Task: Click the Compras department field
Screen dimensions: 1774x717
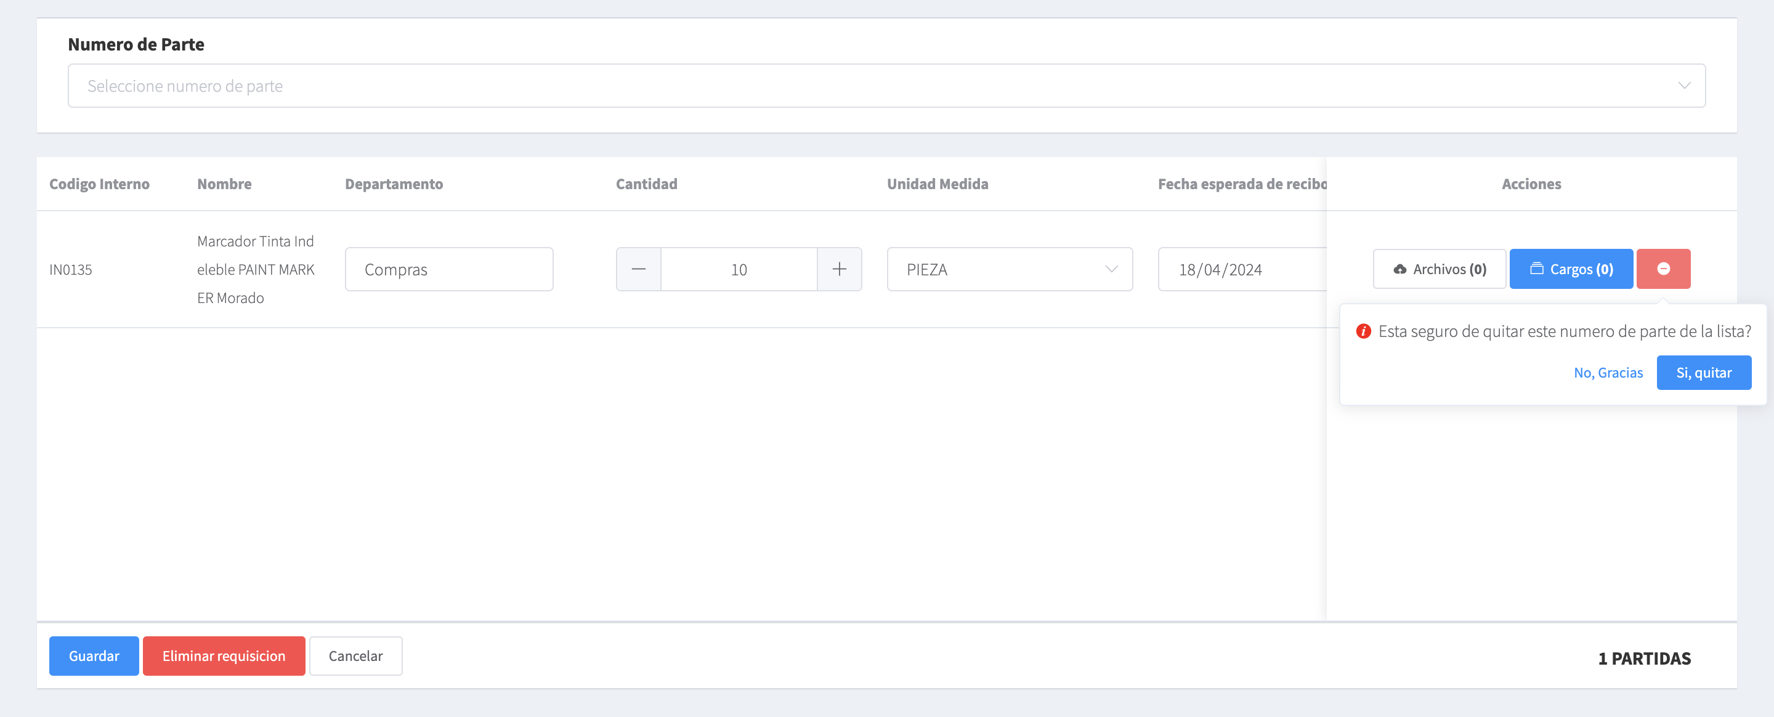Action: tap(448, 269)
